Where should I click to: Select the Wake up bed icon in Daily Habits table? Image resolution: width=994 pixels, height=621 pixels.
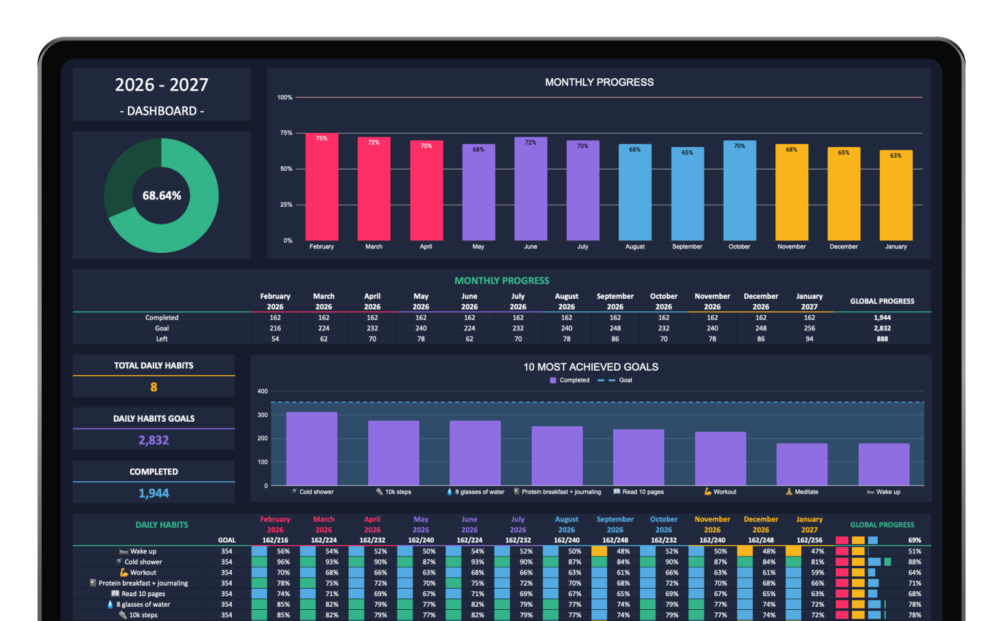pos(124,551)
